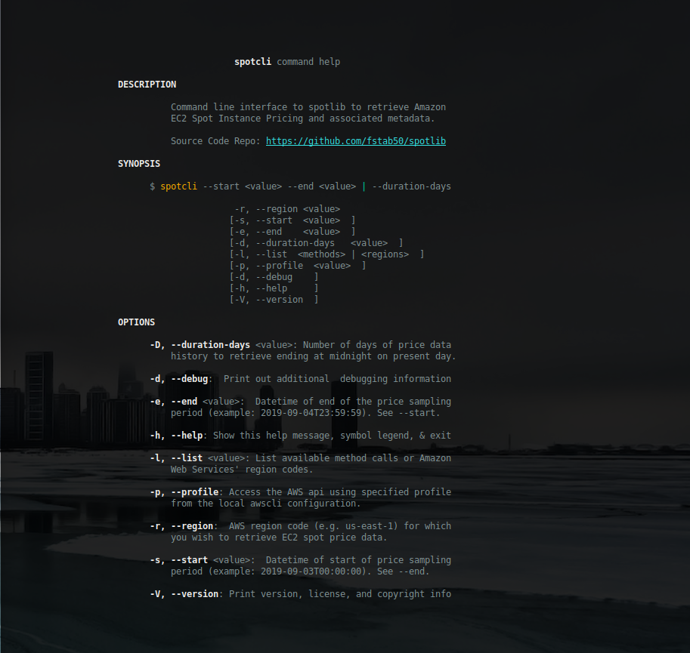
Task: Click the example '2019-09-03T00:00:00' datetime
Action: point(311,571)
